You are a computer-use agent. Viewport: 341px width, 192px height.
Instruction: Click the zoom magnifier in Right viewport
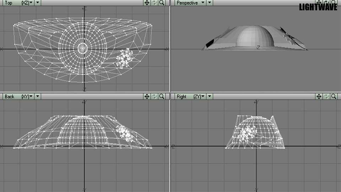point(334,96)
